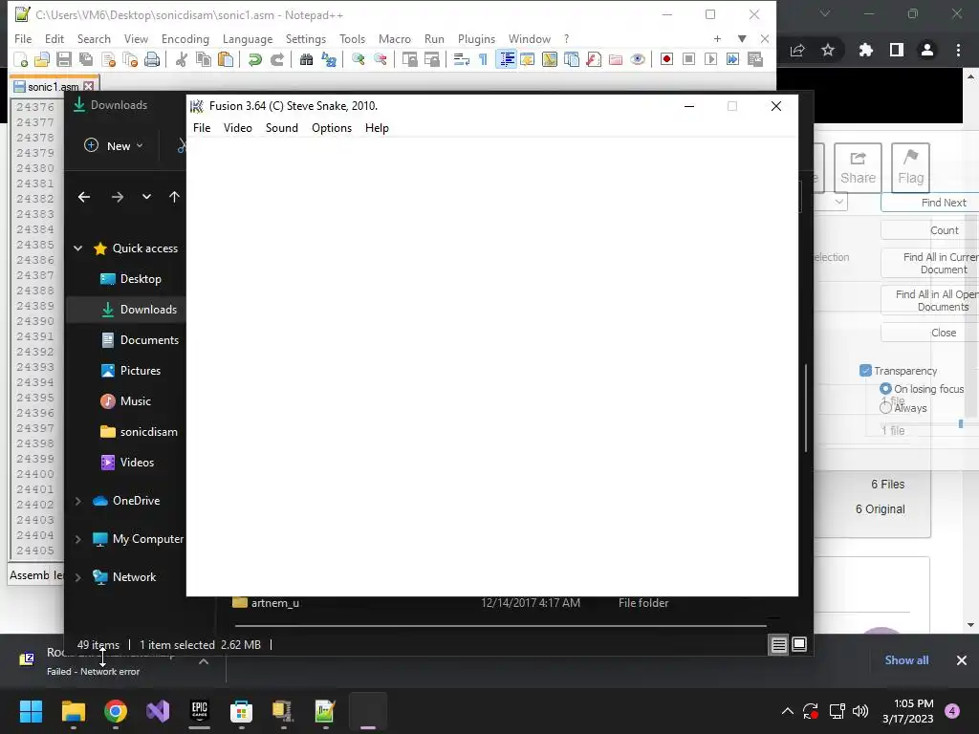Image resolution: width=979 pixels, height=734 pixels.
Task: Open Epic Games Launcher from the taskbar
Action: click(x=199, y=711)
